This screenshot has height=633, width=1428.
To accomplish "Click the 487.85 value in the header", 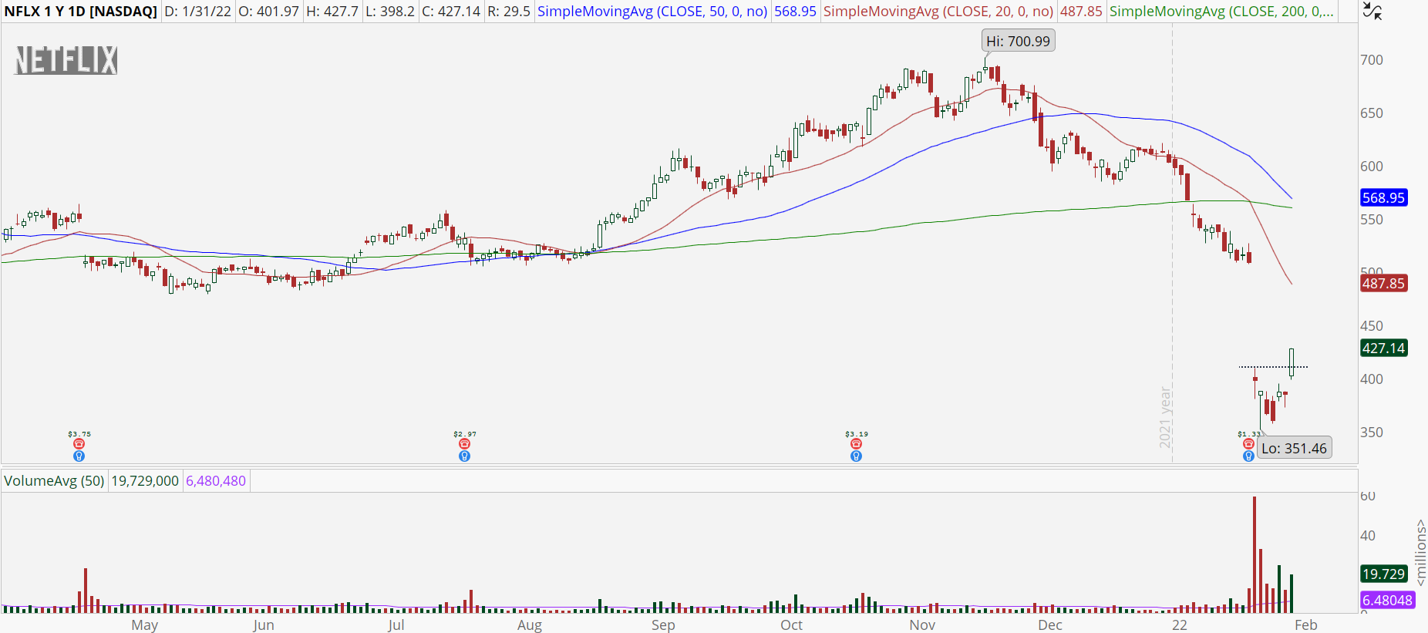I will point(1081,12).
